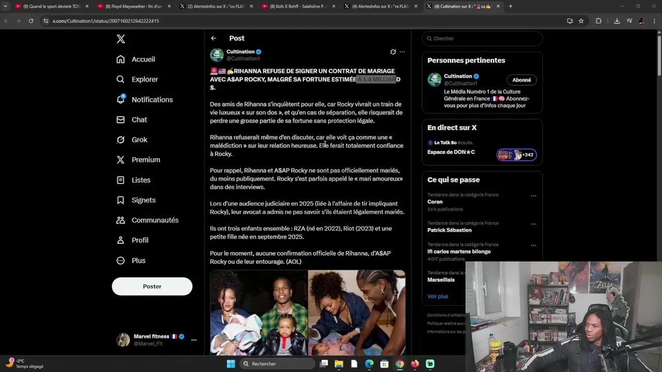Open the Windows Start menu
Screen dimensions: 662x372
click(x=231, y=364)
